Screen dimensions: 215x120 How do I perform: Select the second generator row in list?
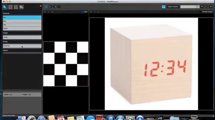22,21
